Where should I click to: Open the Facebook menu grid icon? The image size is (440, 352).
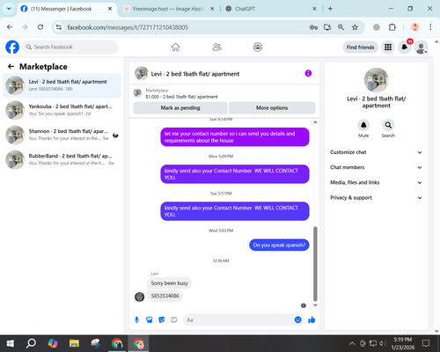[388, 47]
